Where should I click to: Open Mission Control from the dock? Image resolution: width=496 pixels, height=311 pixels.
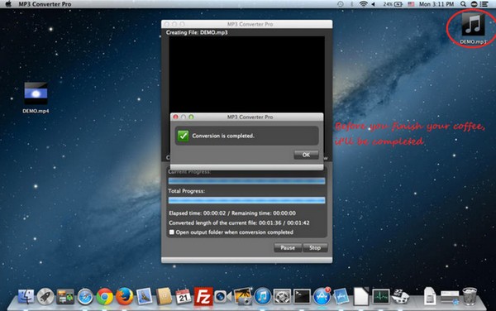[x=65, y=297]
